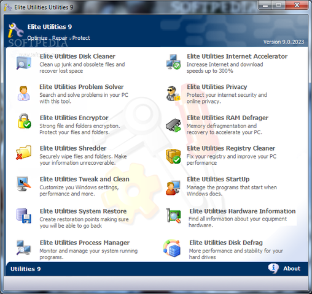
Task: Open the Process Manager computers icon
Action: coord(23,247)
